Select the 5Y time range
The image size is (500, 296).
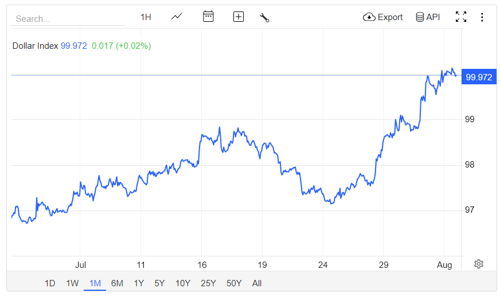pyautogui.click(x=159, y=283)
